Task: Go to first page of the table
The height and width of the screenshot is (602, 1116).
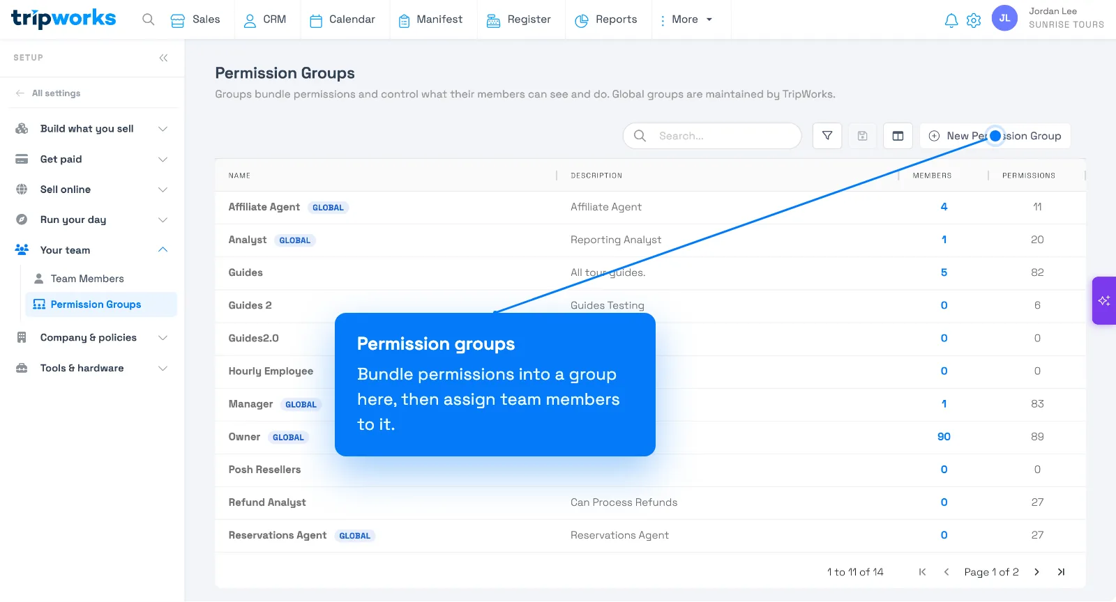Action: click(x=922, y=572)
